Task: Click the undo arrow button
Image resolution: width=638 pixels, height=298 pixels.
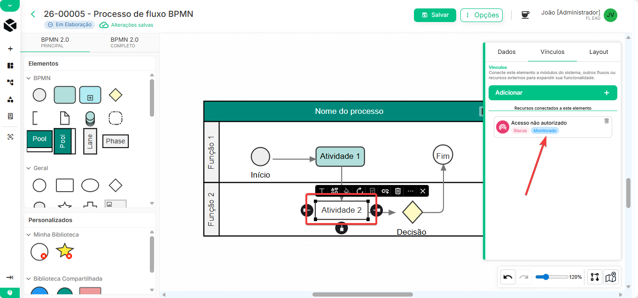Action: (508, 277)
